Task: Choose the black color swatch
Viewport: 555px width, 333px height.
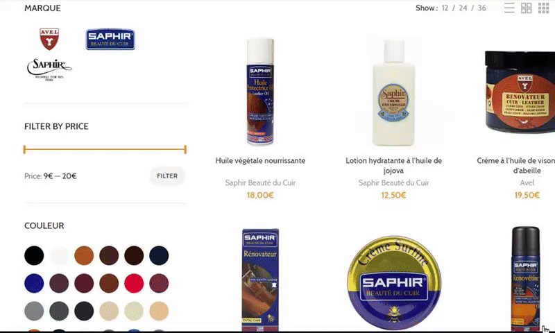Action: (x=34, y=255)
